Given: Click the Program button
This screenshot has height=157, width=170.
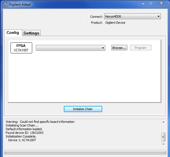Looking at the screenshot, I should pyautogui.click(x=140, y=48).
